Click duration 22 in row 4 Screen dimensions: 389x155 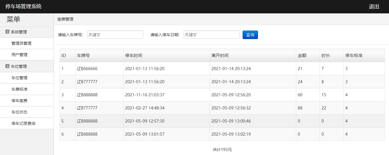tap(324, 108)
